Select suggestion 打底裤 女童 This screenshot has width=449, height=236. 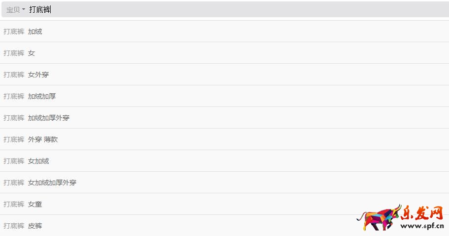click(x=224, y=204)
